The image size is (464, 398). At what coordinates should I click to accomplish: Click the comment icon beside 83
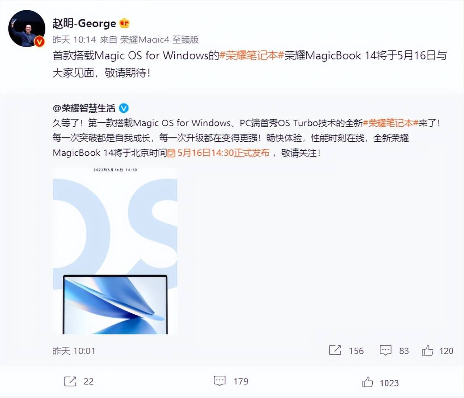click(386, 351)
